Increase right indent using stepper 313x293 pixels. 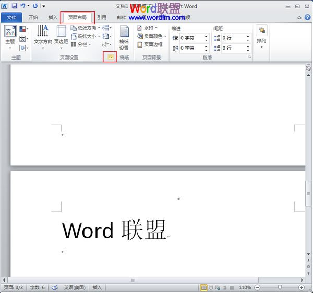[x=206, y=46]
